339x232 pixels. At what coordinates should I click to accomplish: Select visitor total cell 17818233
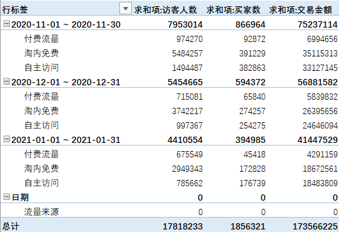[183, 226]
